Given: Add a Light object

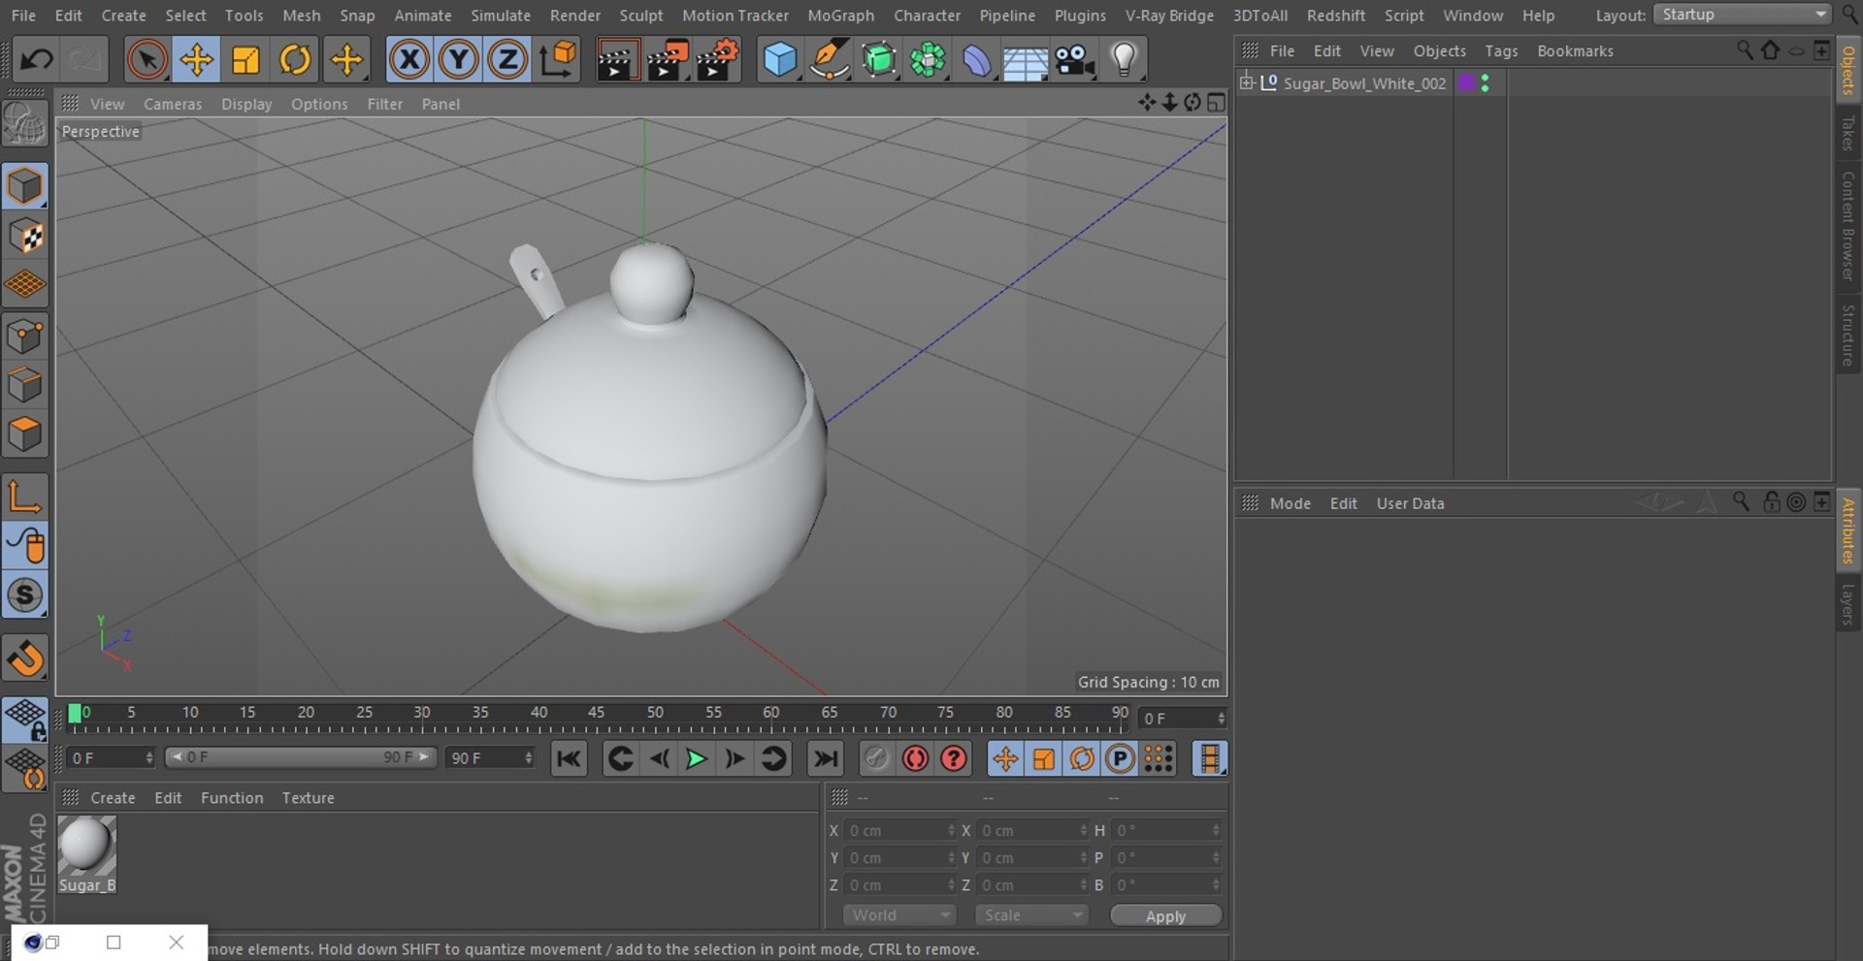Looking at the screenshot, I should click(x=1124, y=60).
